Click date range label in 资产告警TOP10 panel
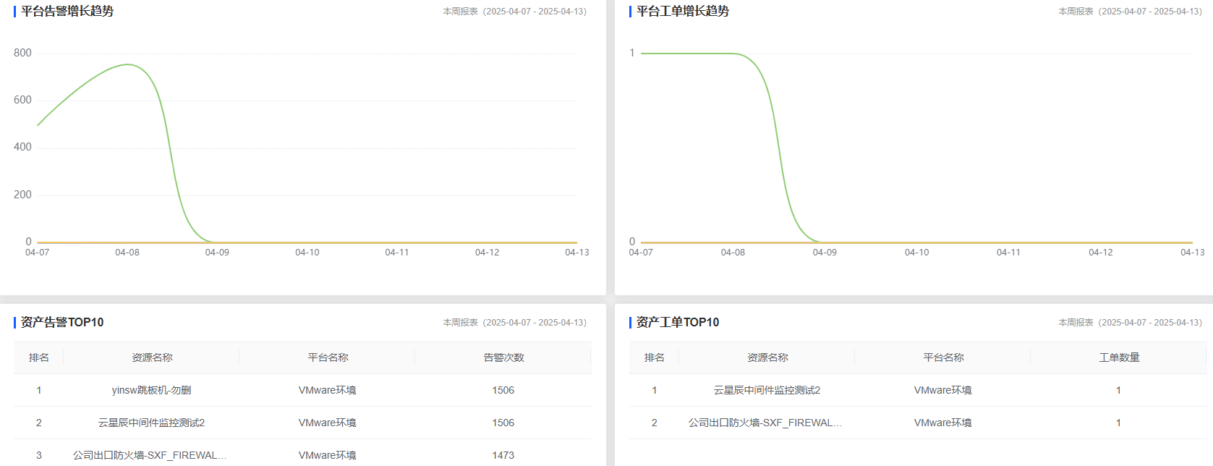 point(515,323)
